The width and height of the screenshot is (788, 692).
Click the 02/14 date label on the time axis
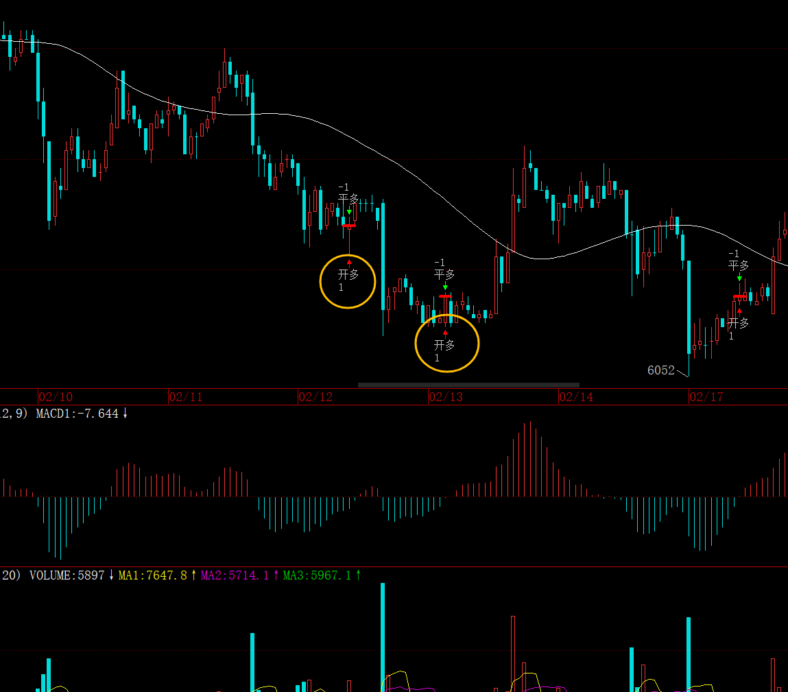576,397
